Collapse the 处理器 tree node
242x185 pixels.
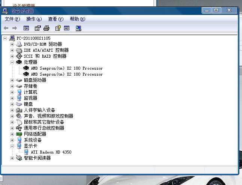click(12, 62)
